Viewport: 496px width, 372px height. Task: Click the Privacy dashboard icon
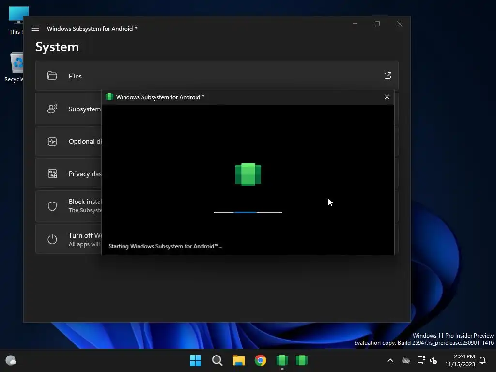tap(52, 174)
